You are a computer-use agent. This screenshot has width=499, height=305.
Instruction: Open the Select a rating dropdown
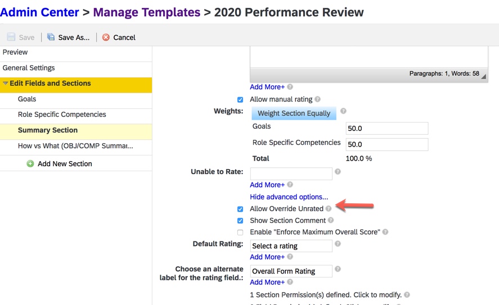[291, 246]
